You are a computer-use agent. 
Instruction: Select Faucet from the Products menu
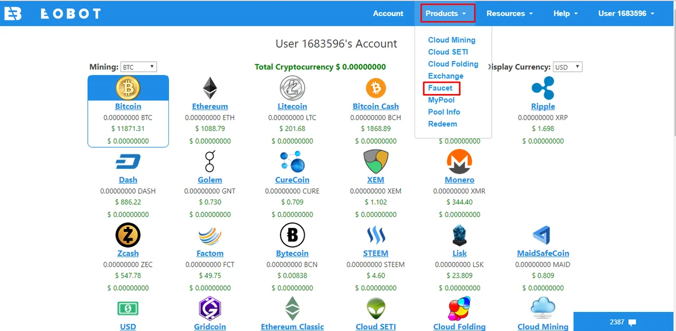point(440,88)
